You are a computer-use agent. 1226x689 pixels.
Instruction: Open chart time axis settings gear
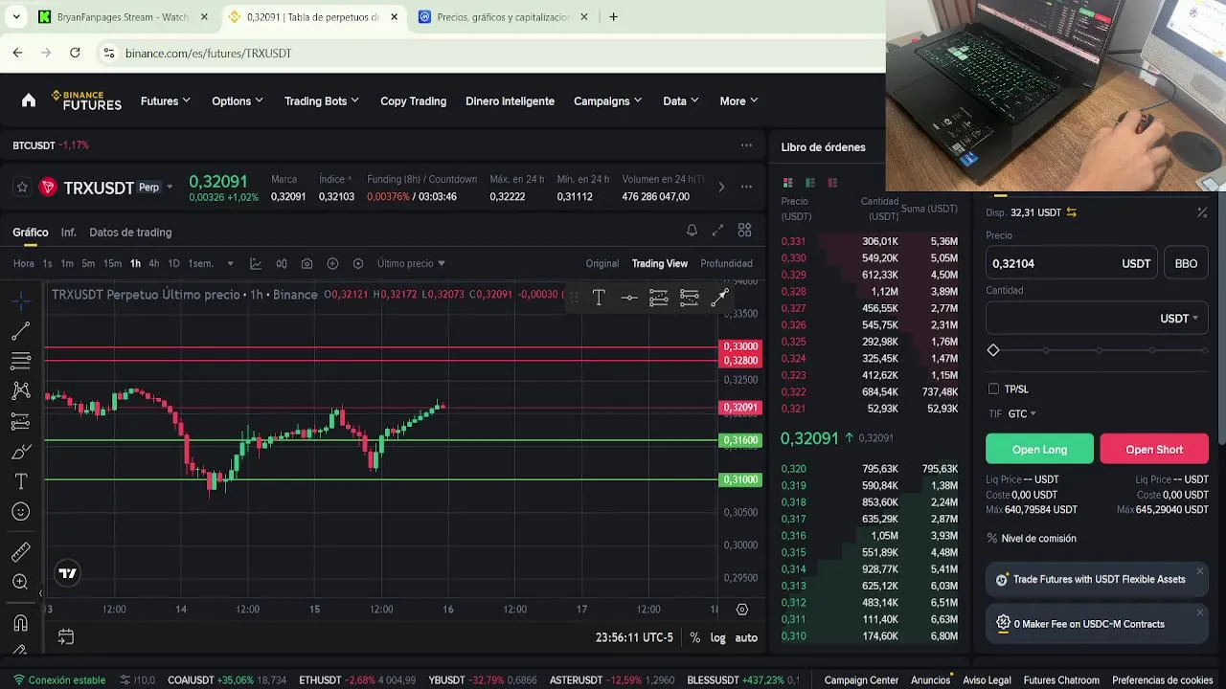(741, 610)
